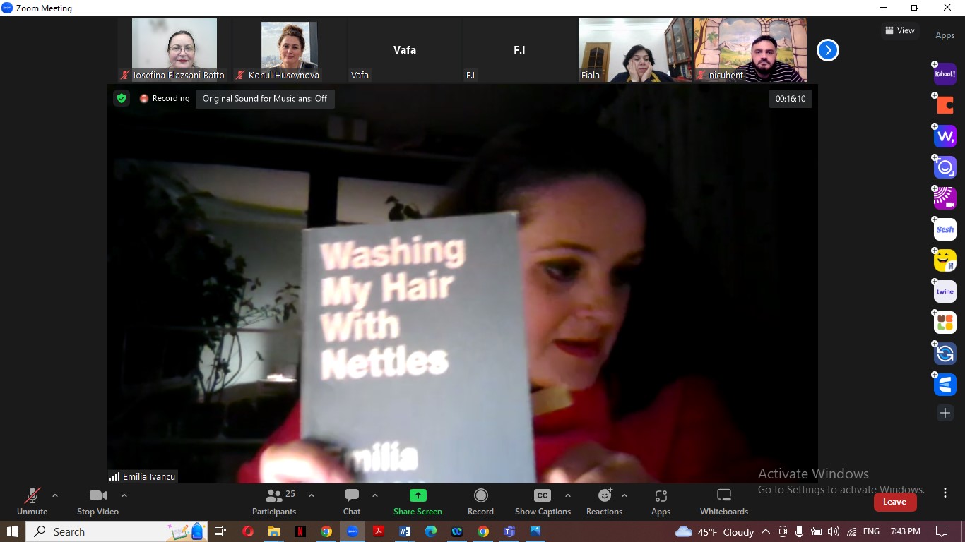Image resolution: width=965 pixels, height=542 pixels.
Task: Add more apps with plus button
Action: (x=945, y=413)
